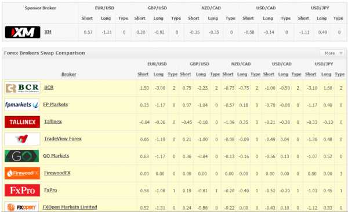The height and width of the screenshot is (212, 348).
Task: Sort comparison table by NZD/CAD Long
Action: pos(242,74)
